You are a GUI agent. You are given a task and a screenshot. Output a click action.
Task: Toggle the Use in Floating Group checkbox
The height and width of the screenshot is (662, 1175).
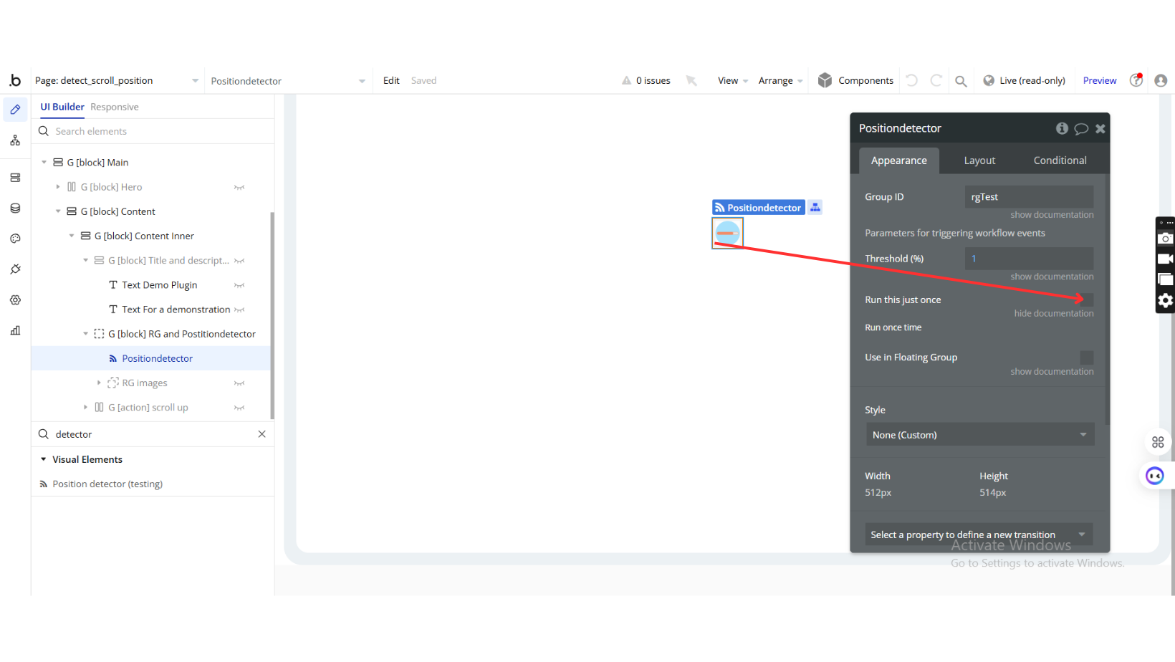(x=1087, y=357)
